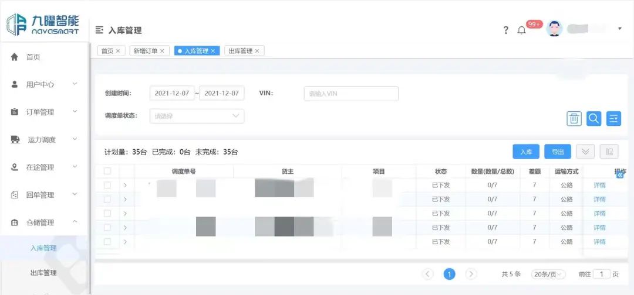
Task: Switch to the 出库管理 tab
Action: [x=244, y=51]
